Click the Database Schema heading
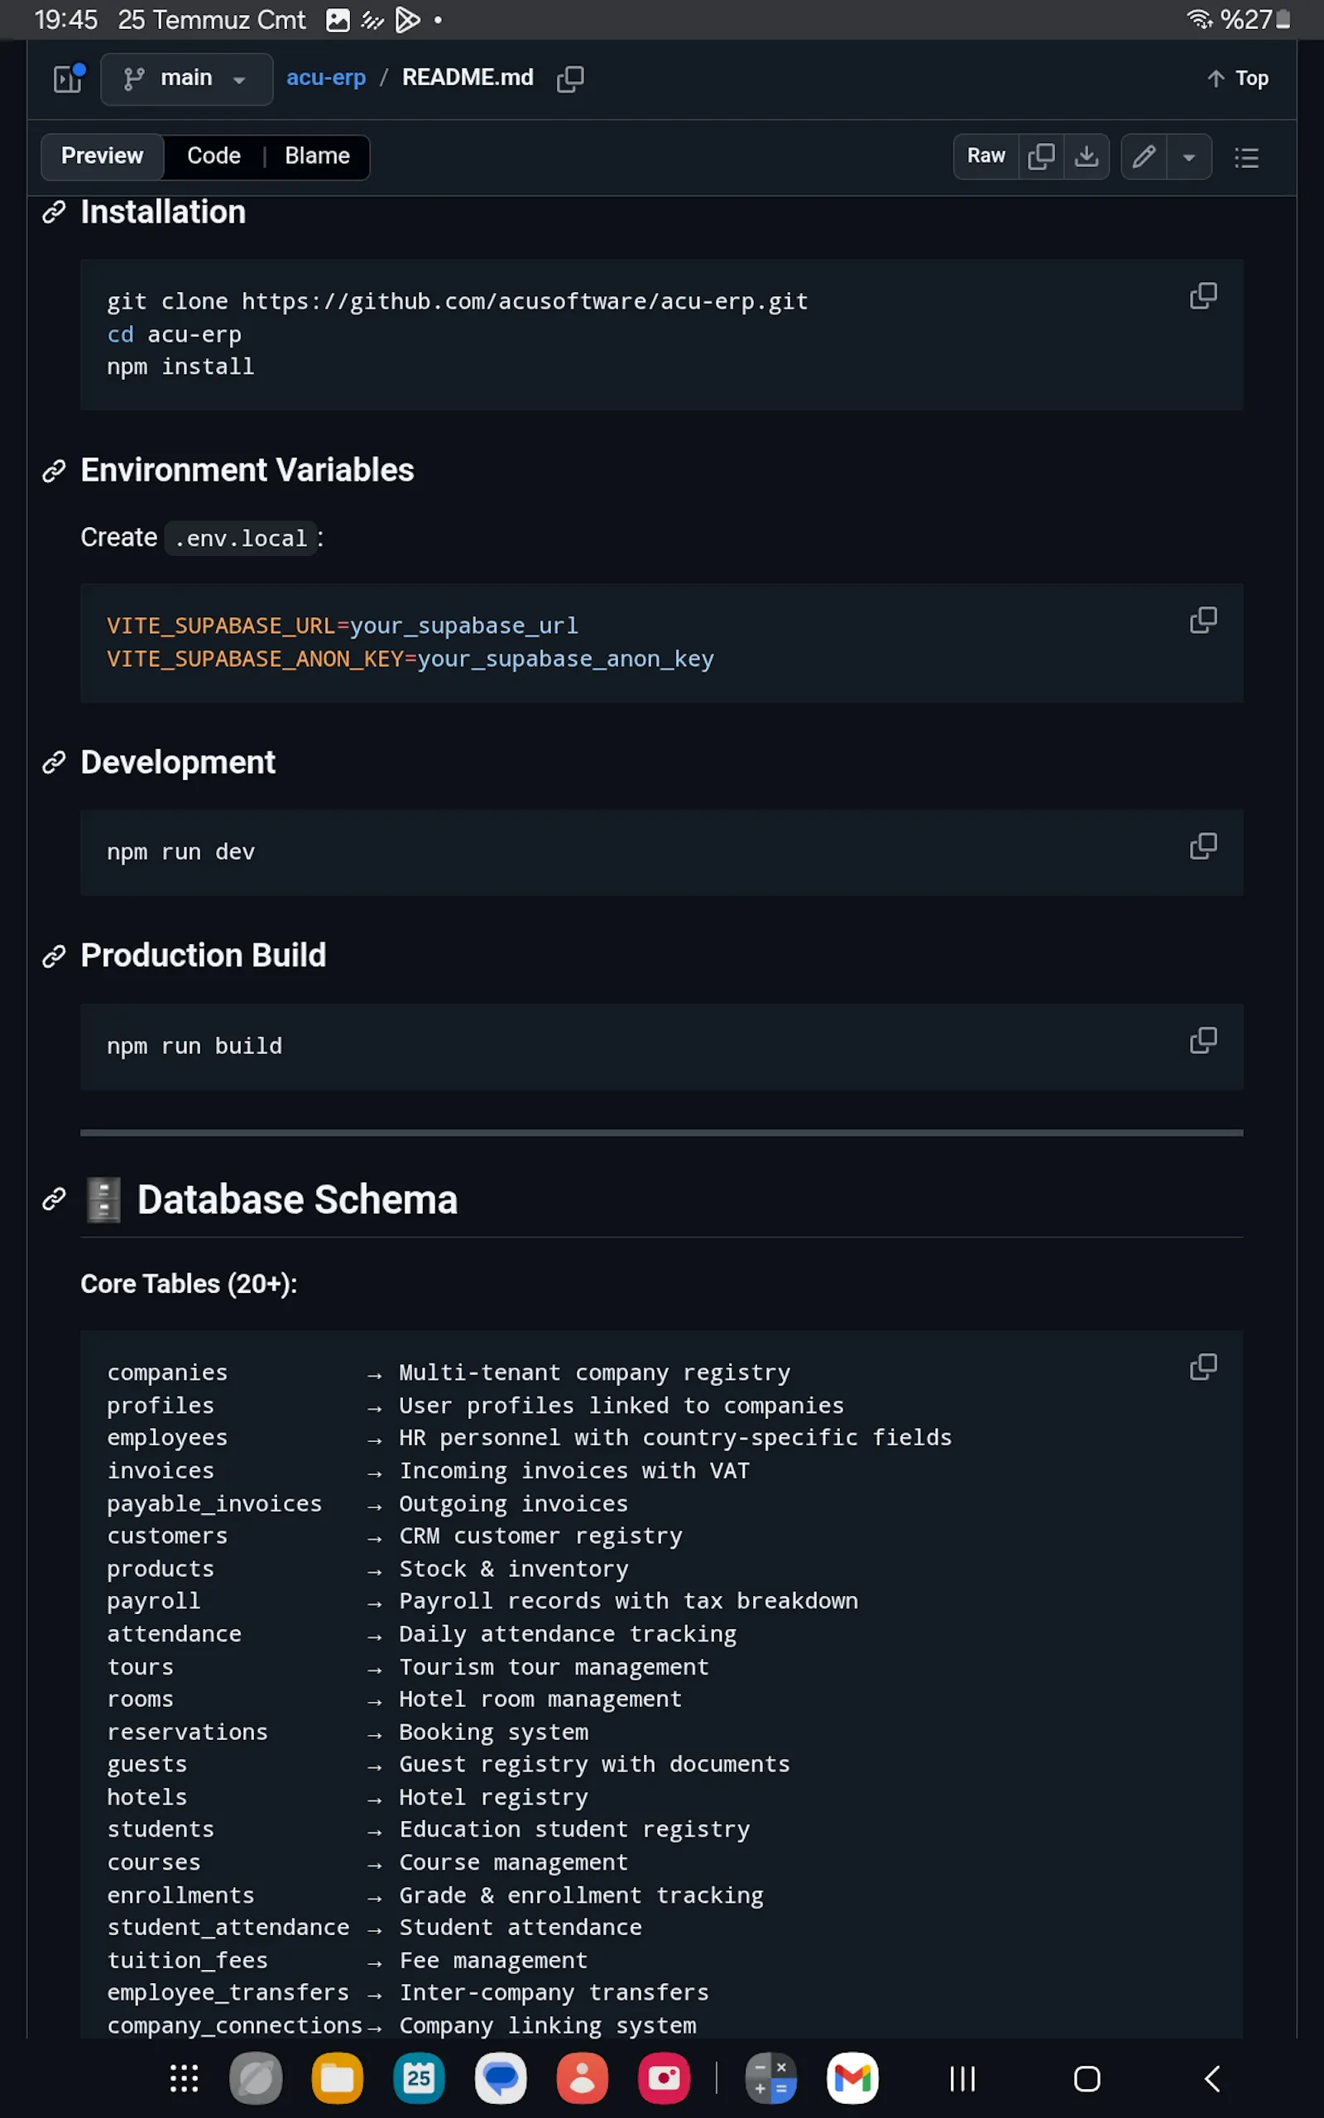Image resolution: width=1324 pixels, height=2118 pixels. (297, 1200)
